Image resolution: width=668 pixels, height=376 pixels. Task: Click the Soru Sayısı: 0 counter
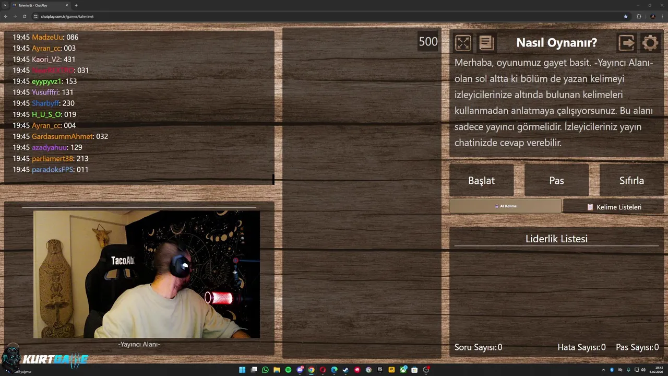[478, 347]
